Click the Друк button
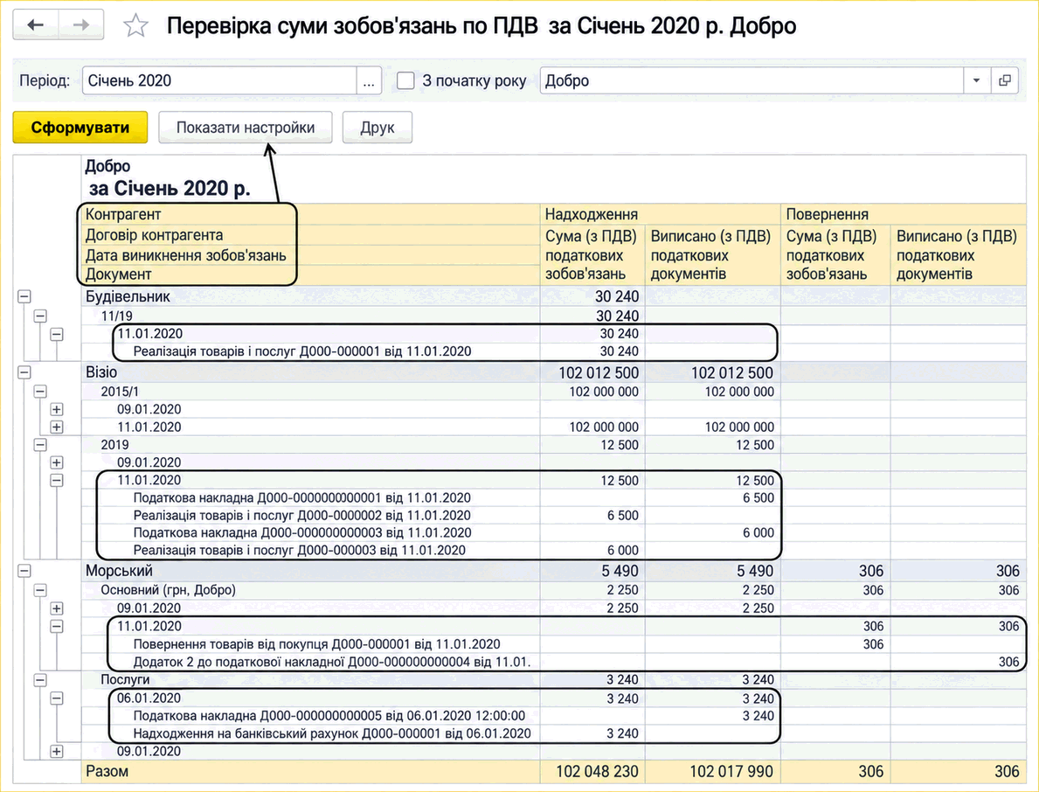1039x792 pixels. (x=377, y=128)
